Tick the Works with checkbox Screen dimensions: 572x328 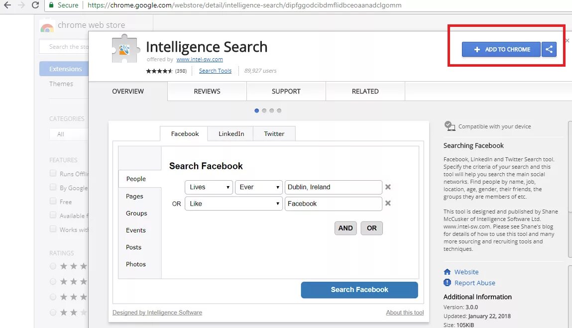(53, 229)
